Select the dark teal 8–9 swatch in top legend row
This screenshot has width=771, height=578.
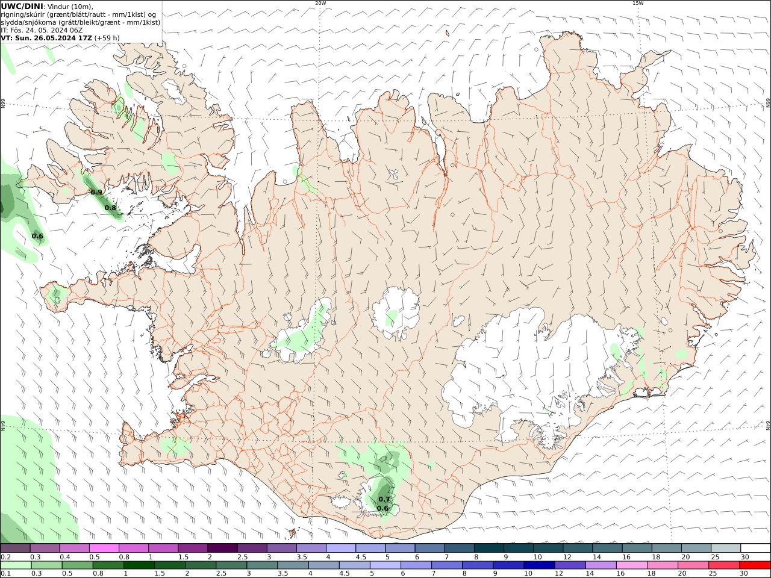tap(489, 548)
